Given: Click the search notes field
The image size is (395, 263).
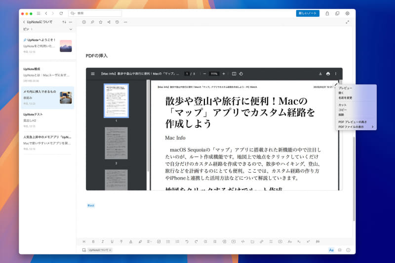Looking at the screenshot, I should (95, 13).
